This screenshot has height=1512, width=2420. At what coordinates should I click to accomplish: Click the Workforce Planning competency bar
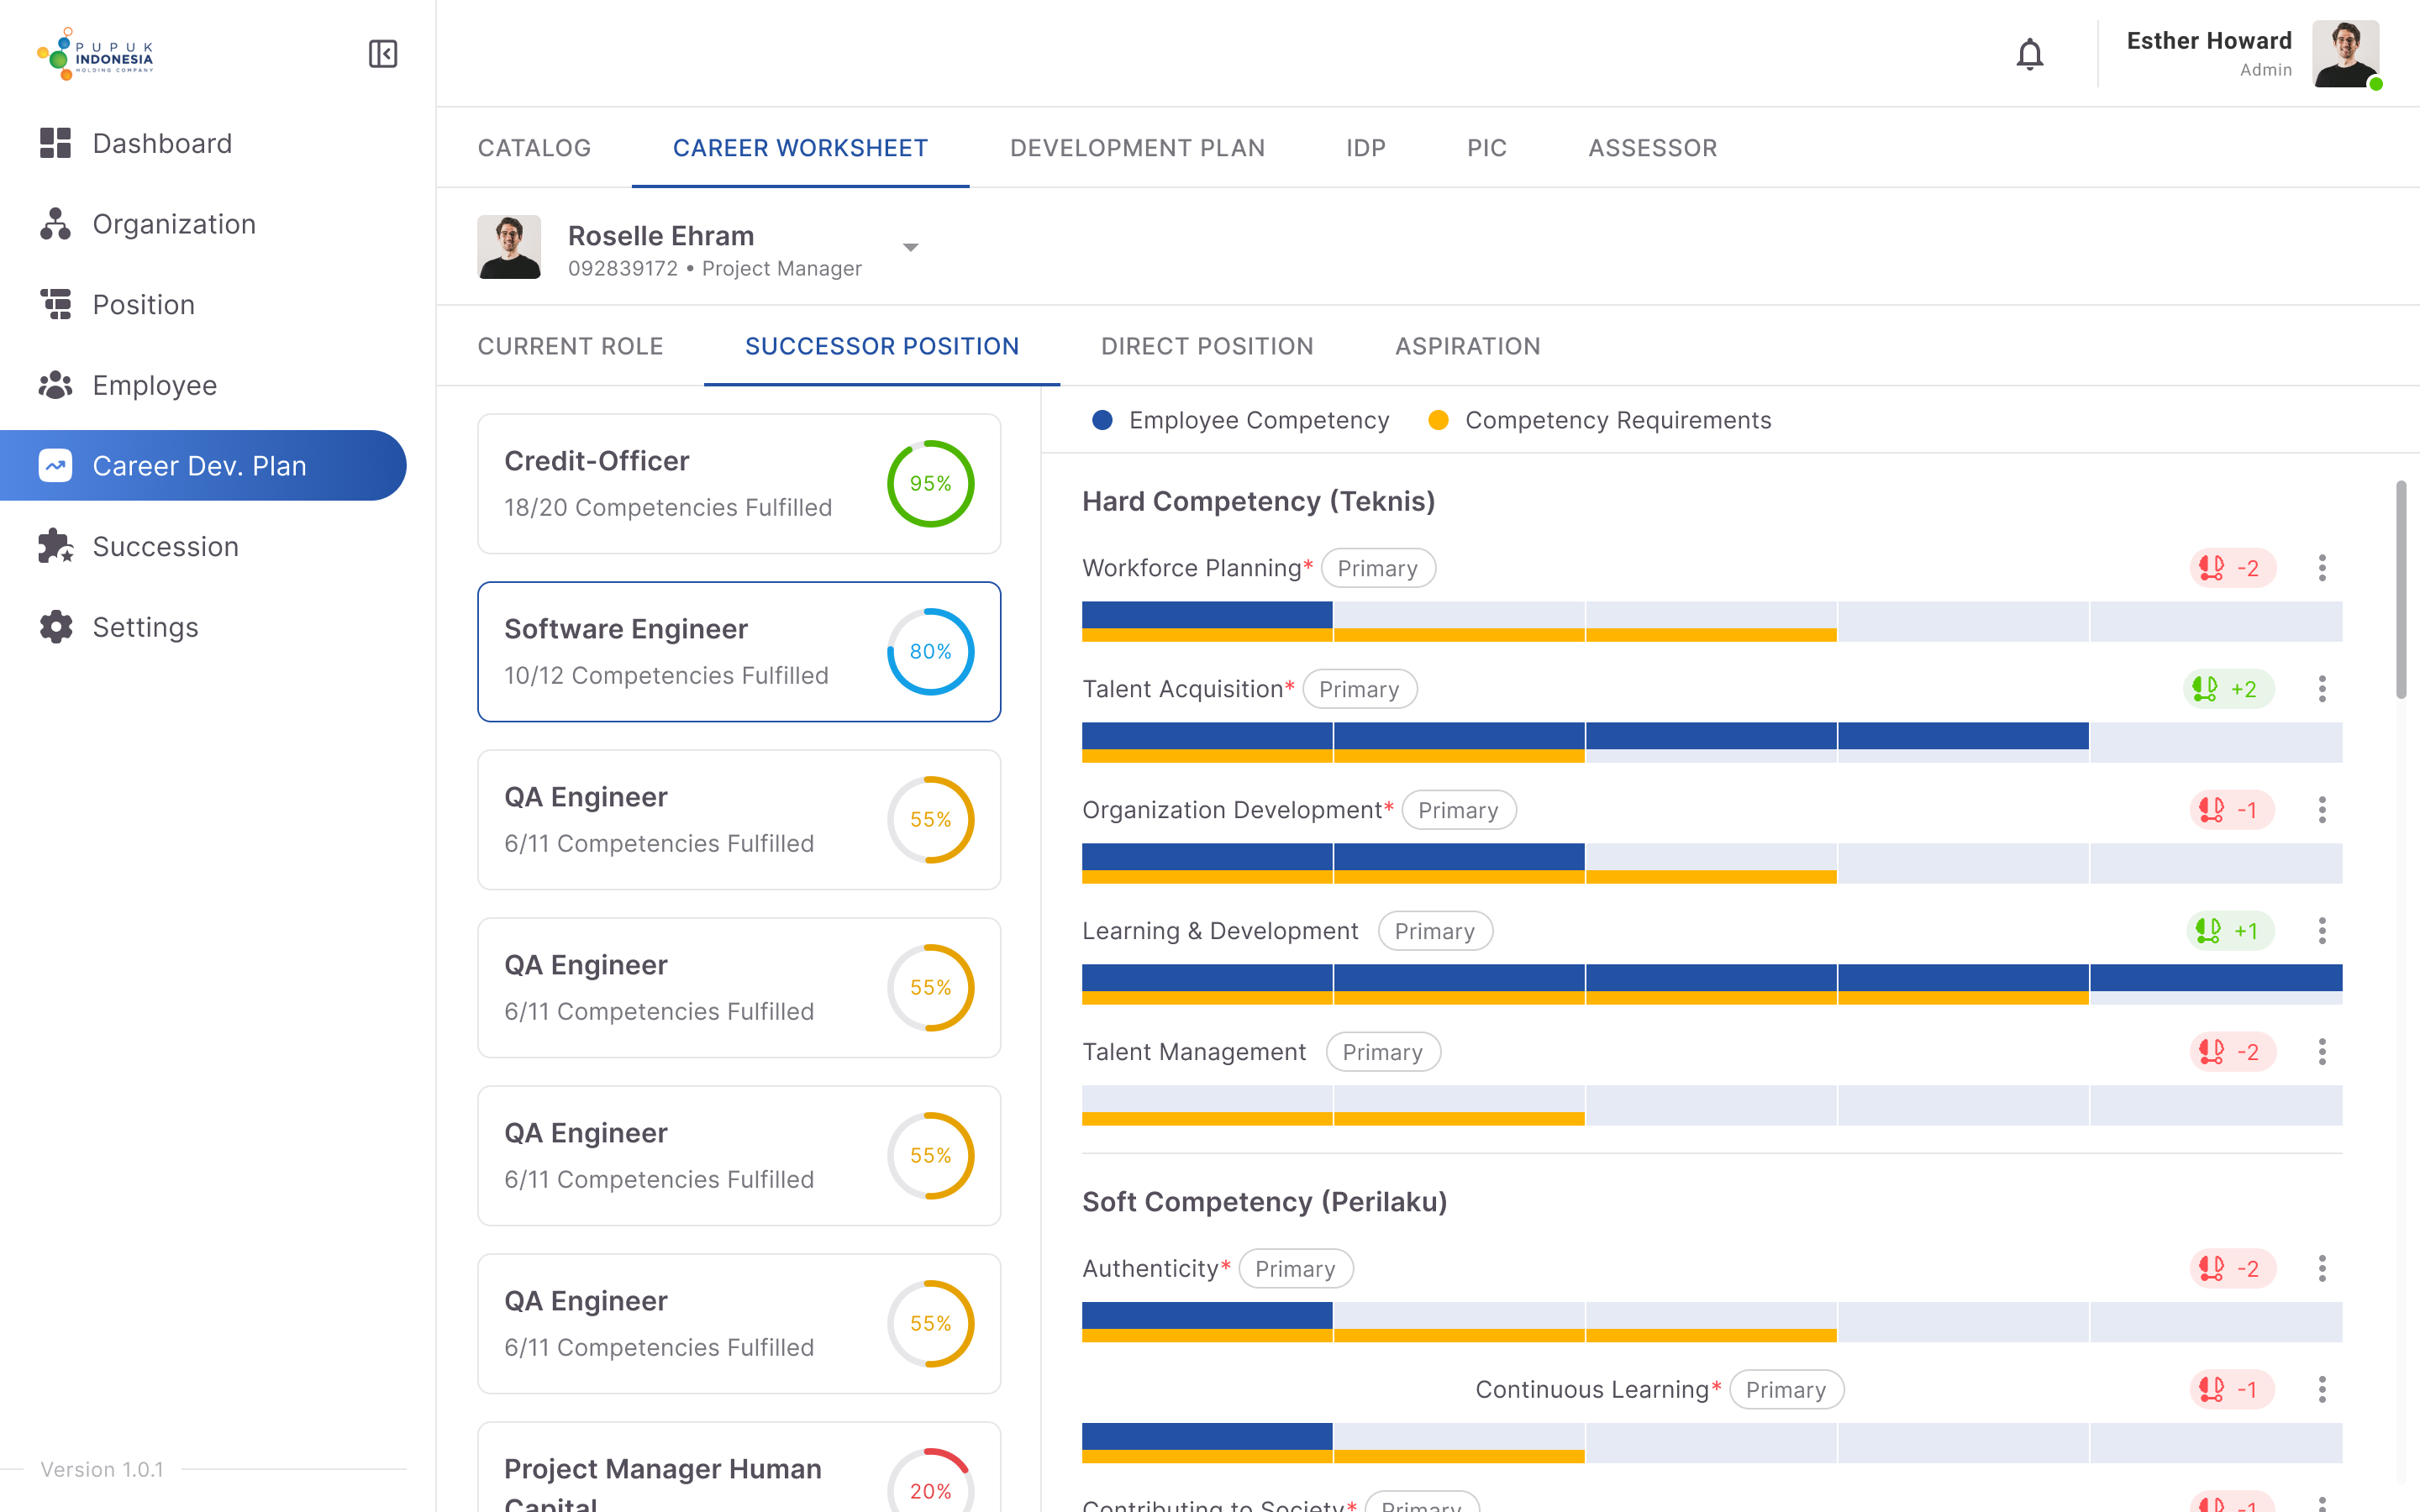1712,621
